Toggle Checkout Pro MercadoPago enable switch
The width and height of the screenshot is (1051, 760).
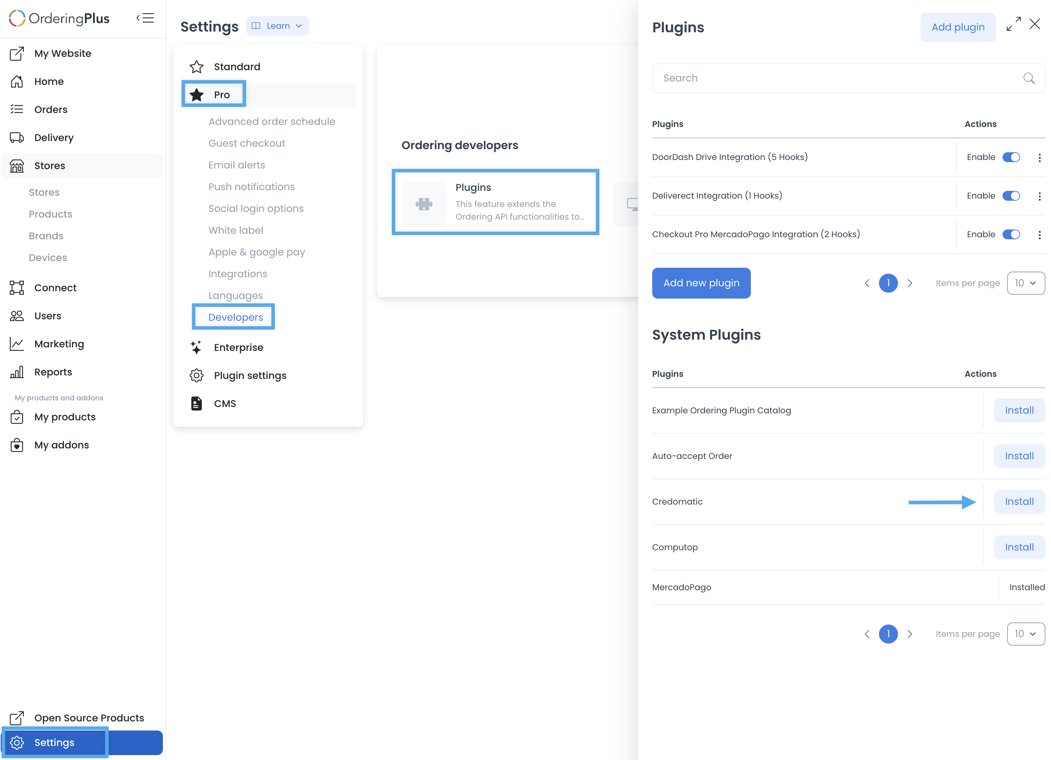pos(1011,234)
